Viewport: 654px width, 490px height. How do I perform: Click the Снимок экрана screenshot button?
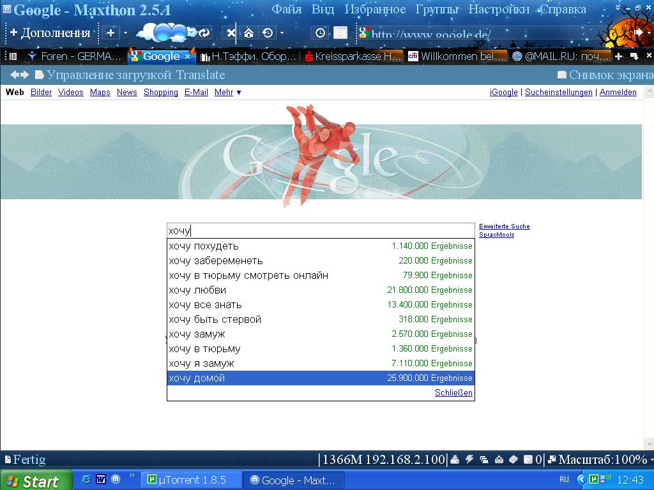(605, 75)
